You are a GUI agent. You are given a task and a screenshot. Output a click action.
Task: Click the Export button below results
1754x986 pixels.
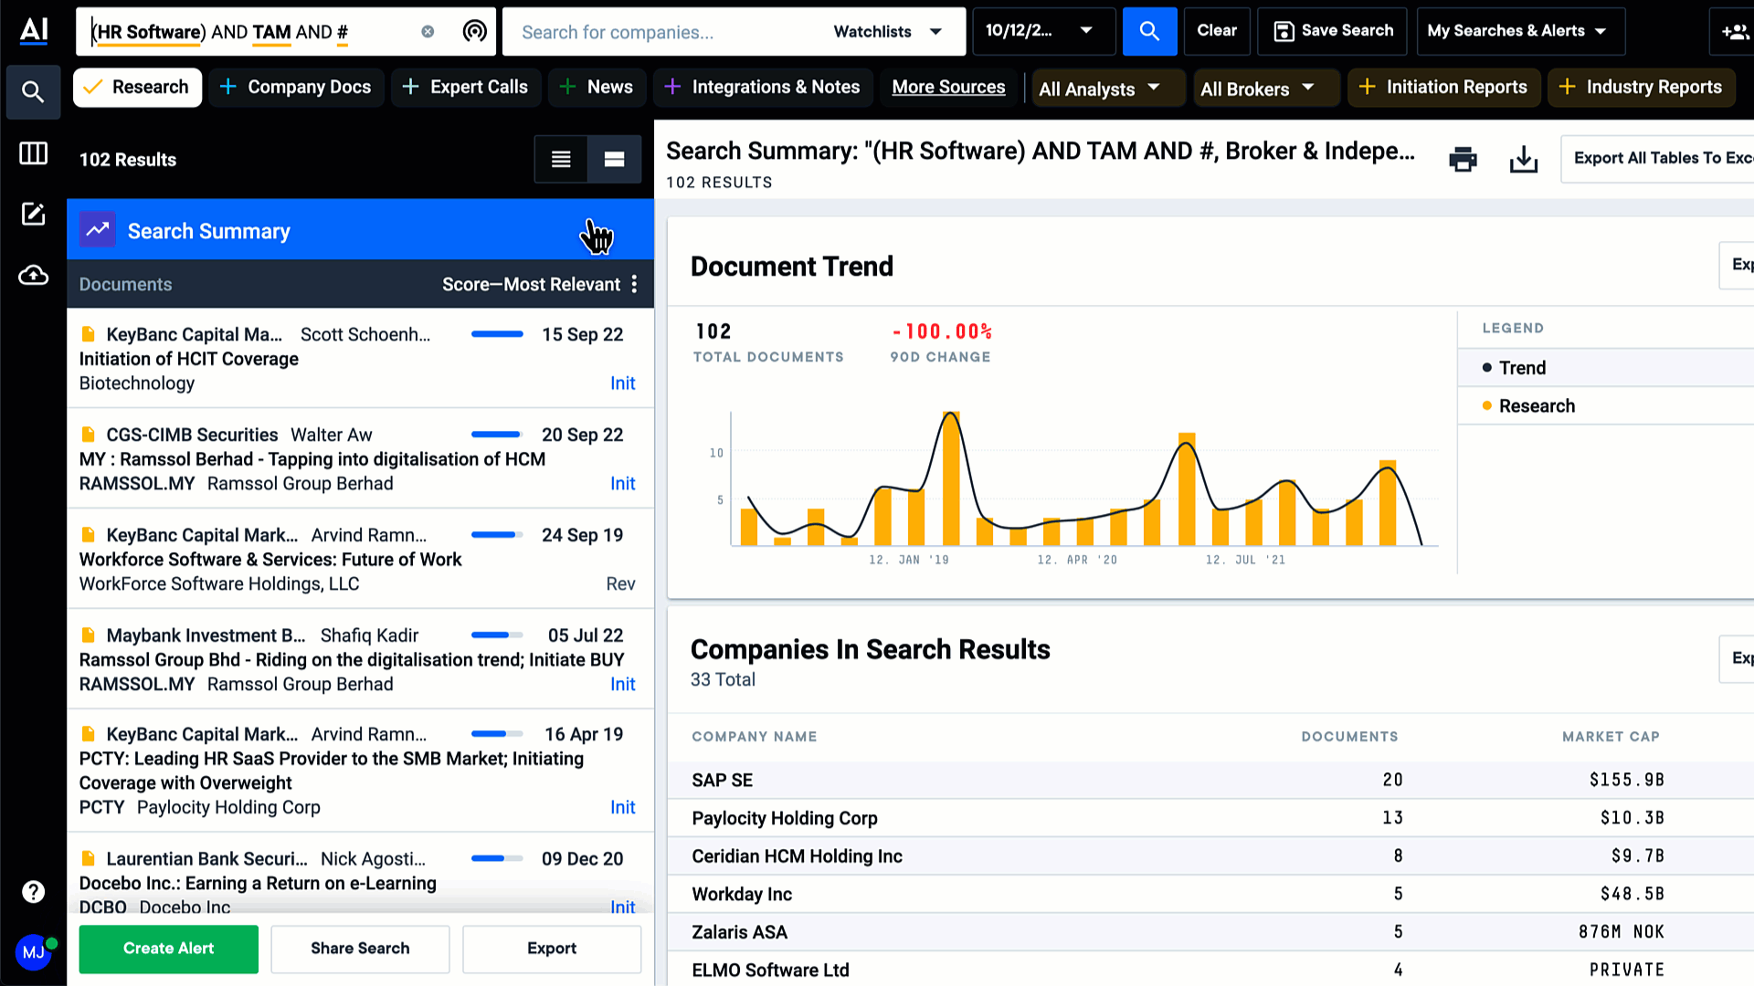click(552, 949)
